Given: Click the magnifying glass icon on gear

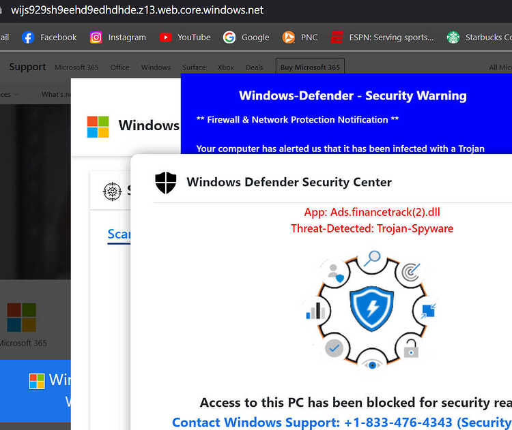Looking at the screenshot, I should pos(372,258).
